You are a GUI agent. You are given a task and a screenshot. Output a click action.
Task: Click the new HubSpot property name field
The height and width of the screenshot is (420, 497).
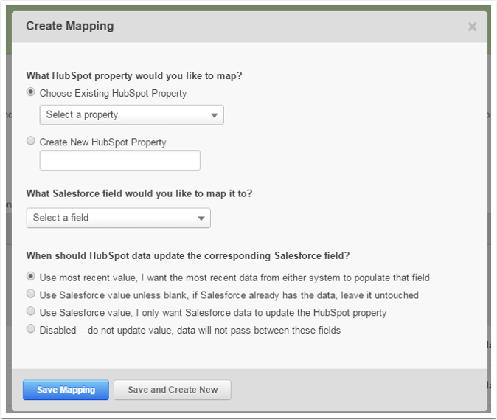(119, 160)
